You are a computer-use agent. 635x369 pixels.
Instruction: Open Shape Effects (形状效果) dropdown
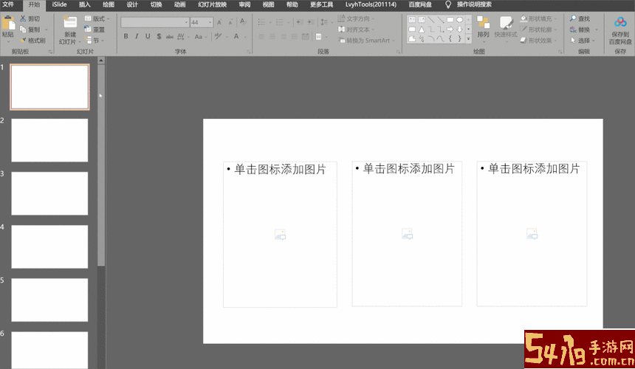(x=538, y=41)
